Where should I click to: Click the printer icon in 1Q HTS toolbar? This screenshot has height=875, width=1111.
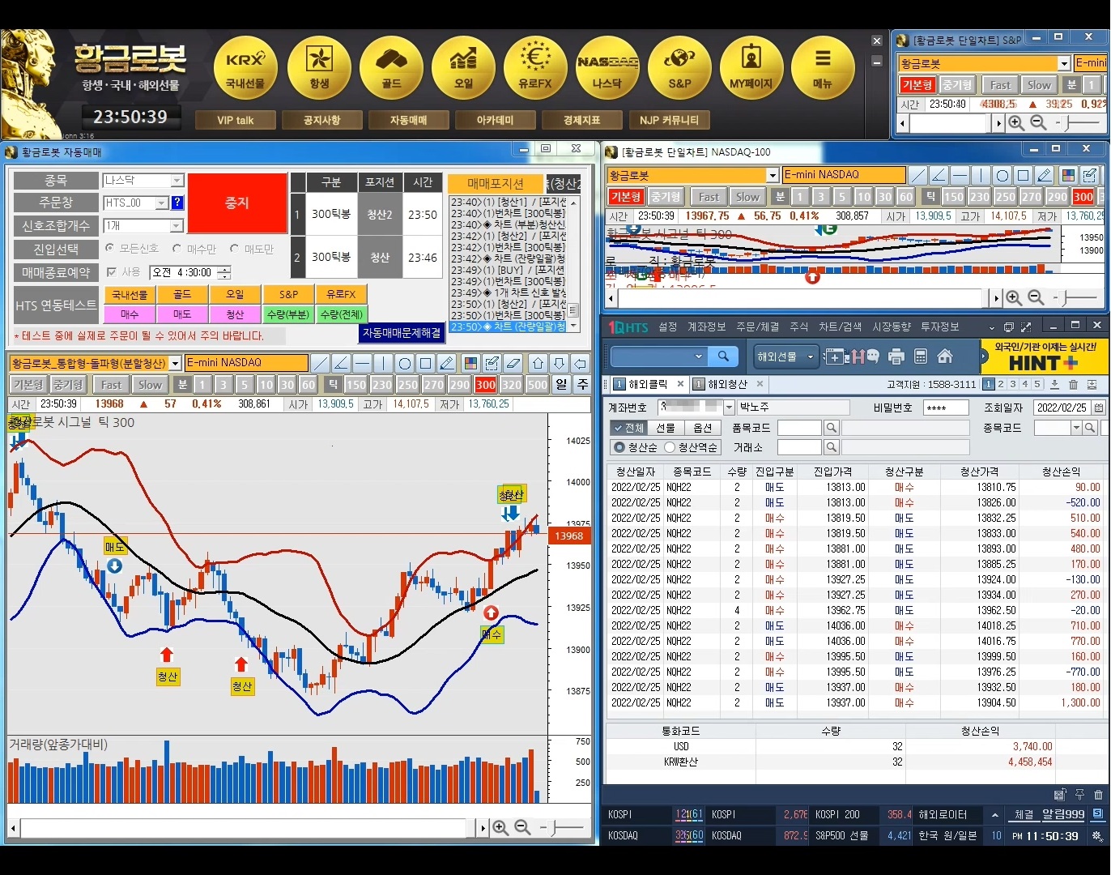click(896, 356)
